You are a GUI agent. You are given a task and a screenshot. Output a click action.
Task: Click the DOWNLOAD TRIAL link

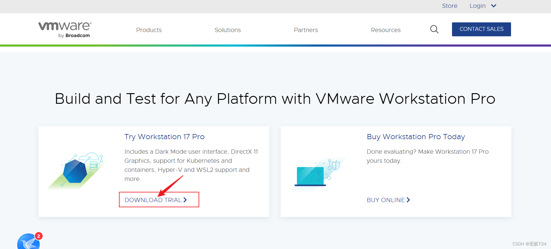(156, 200)
